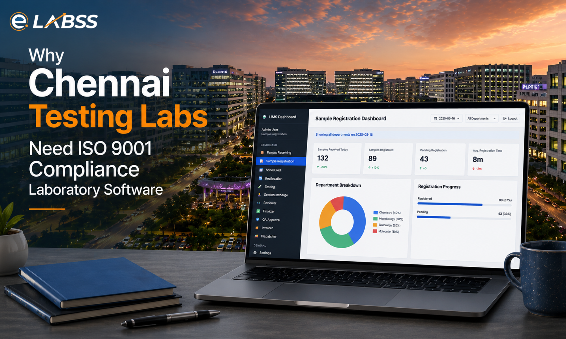This screenshot has height=339, width=566.
Task: Click the eLabss logo
Action: 54,21
